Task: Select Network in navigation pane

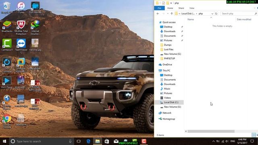Action: click(166, 113)
